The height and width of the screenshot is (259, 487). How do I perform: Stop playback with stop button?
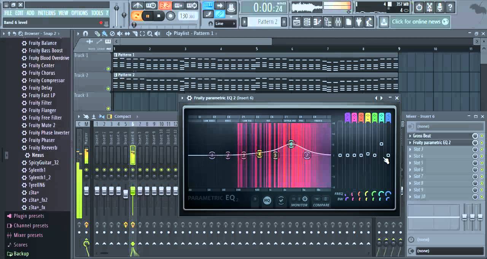pos(159,16)
